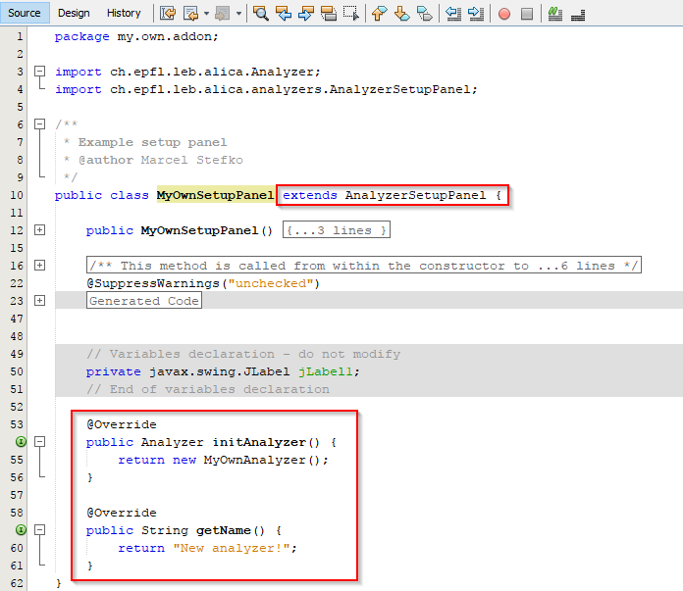Click second @Override annotation on line 58
The height and width of the screenshot is (591, 683).
coord(121,513)
